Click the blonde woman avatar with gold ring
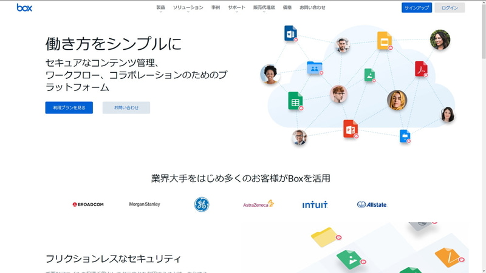The height and width of the screenshot is (273, 486). (x=397, y=100)
